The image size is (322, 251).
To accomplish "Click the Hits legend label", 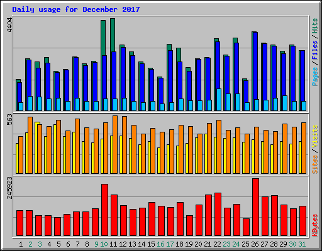I will pos(315,26).
